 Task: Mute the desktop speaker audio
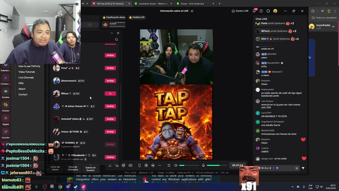(176, 165)
